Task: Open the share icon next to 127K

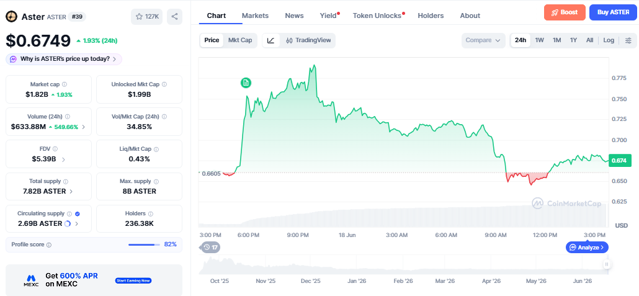Action: click(174, 17)
